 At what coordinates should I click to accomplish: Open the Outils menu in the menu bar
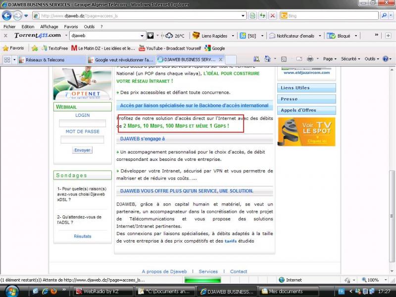pyautogui.click(x=89, y=27)
